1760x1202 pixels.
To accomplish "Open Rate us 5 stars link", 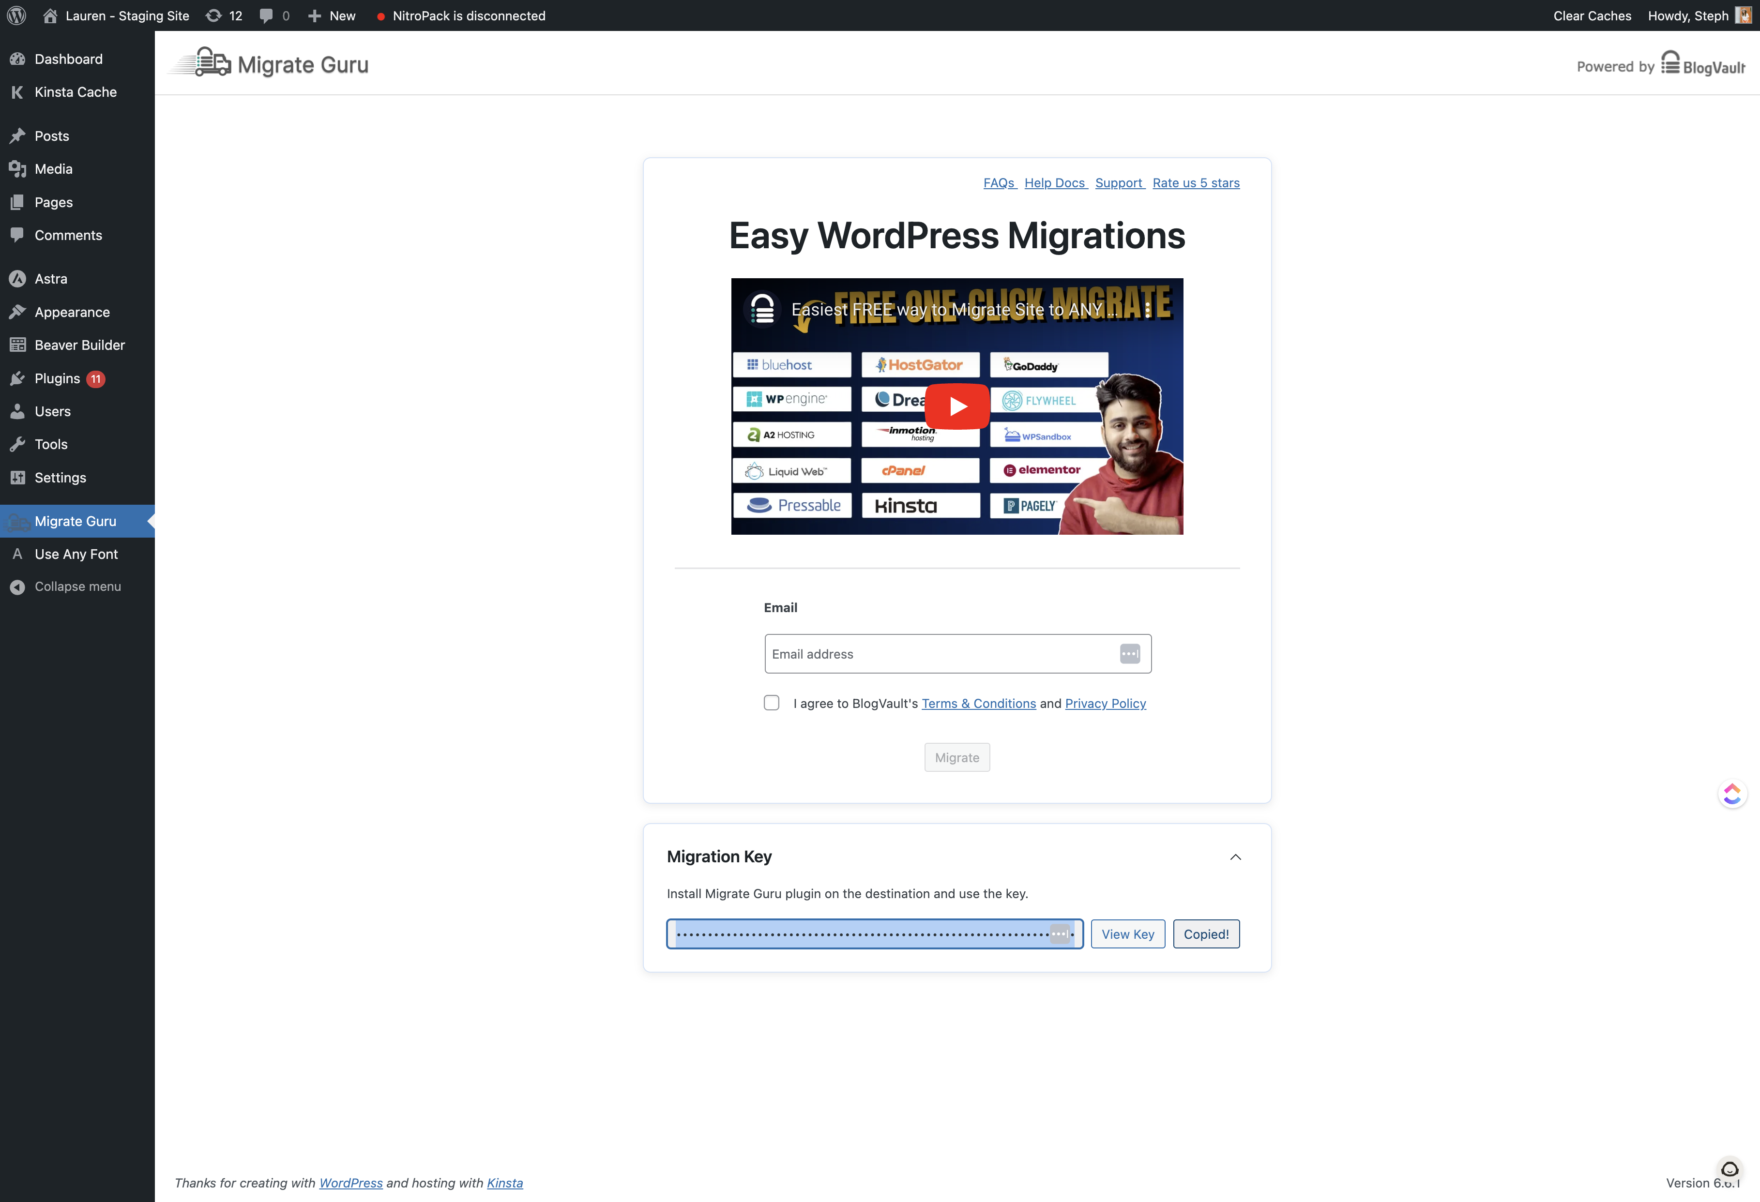I will pos(1196,183).
